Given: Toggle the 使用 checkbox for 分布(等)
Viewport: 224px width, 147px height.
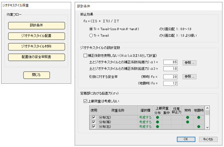Looking at the screenshot, I should (94, 122).
